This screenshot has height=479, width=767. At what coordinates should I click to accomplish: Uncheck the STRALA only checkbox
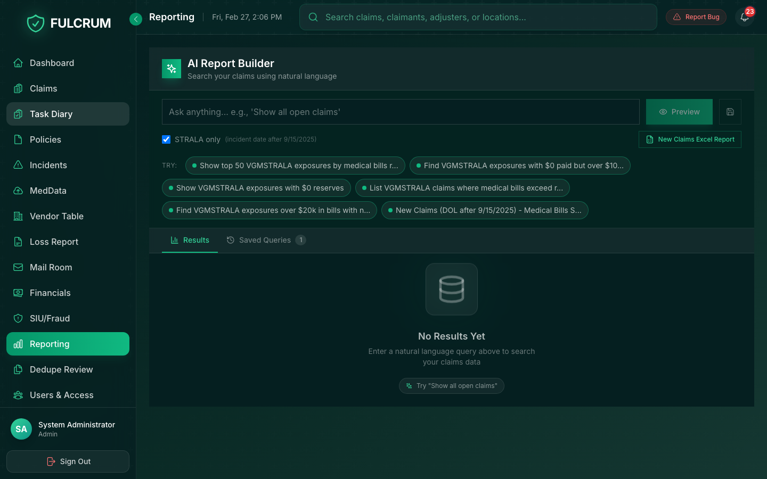[x=166, y=139]
